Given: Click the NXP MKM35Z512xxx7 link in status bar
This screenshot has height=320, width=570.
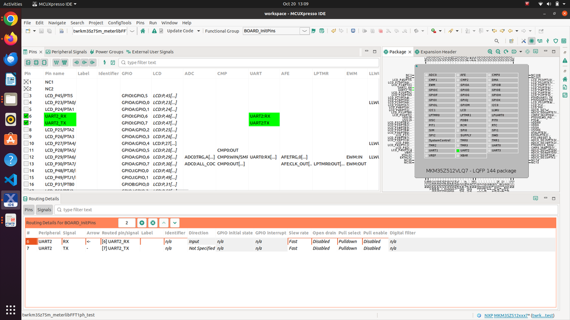Looking at the screenshot, I should 507,315.
